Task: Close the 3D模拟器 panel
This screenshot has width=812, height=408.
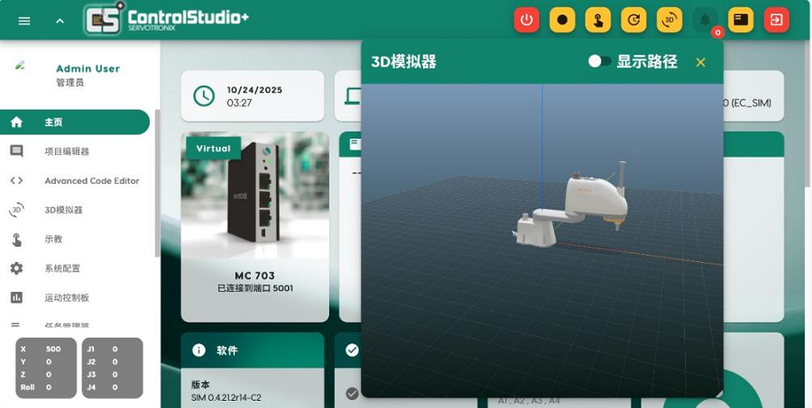Action: (x=700, y=62)
